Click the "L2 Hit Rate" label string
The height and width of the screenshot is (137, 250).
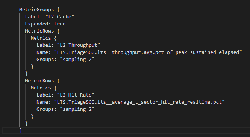coord(76,95)
